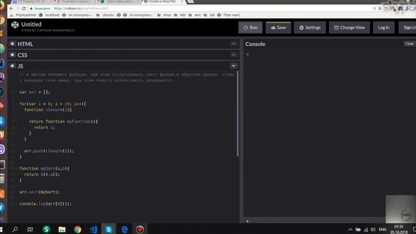This screenshot has height=234, width=416.
Task: Click the arr.sort(mySort) code line
Action: (x=40, y=192)
